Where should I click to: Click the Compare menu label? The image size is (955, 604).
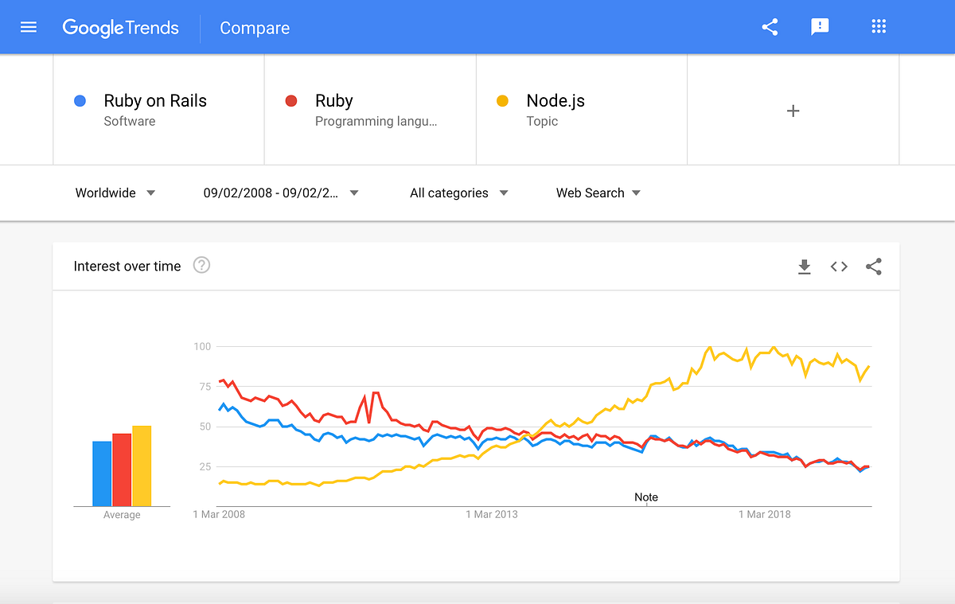click(255, 28)
